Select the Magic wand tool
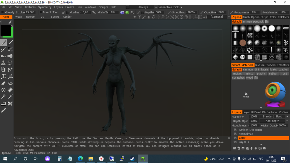 3,97
